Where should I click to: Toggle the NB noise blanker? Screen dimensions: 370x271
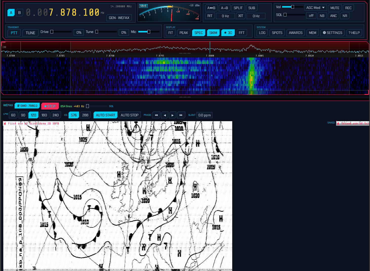pos(322,16)
